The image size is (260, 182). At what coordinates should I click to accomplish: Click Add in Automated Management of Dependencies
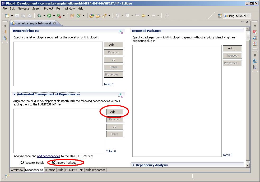tap(114, 112)
